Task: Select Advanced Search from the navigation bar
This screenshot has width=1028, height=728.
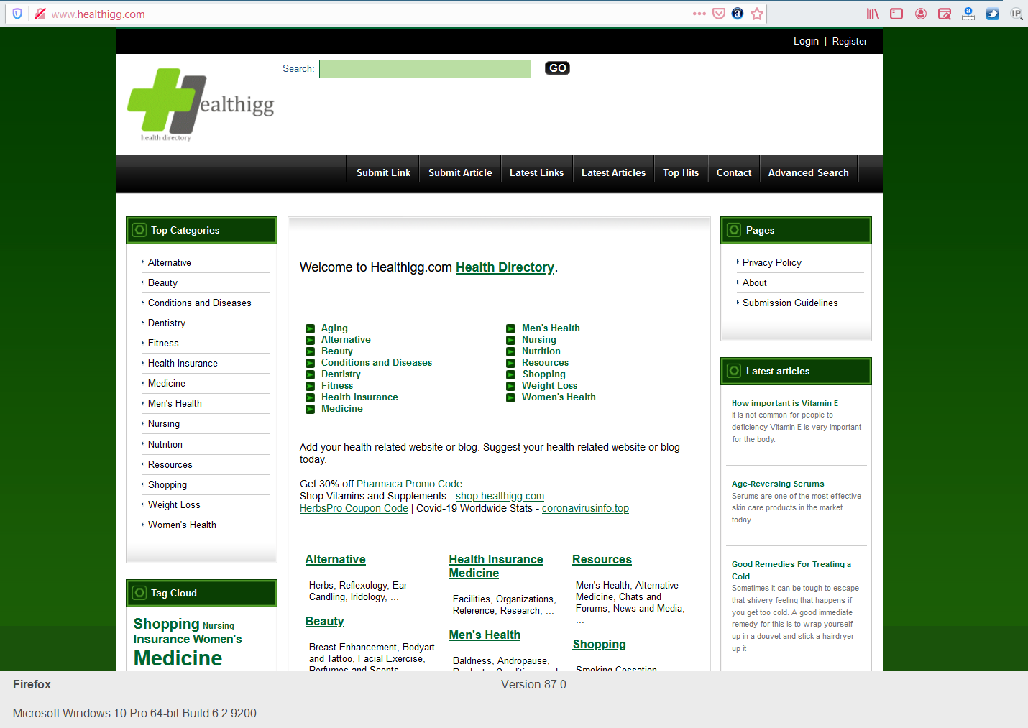Action: 808,172
